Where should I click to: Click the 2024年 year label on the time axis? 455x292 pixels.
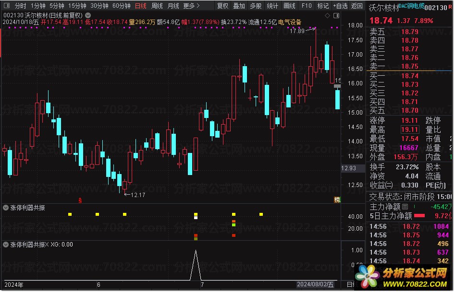pyautogui.click(x=13, y=284)
